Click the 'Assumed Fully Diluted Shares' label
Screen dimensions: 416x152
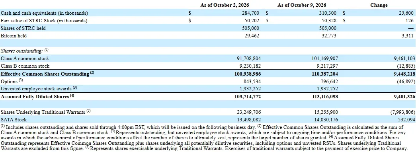35,97
